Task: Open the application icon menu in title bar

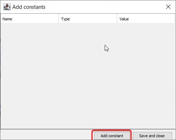Action: click(7, 7)
